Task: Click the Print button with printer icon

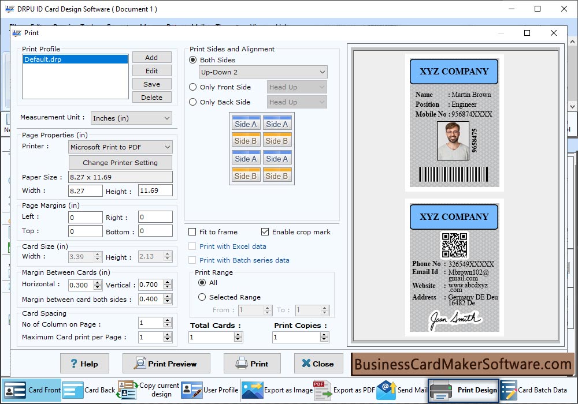Action: point(252,364)
